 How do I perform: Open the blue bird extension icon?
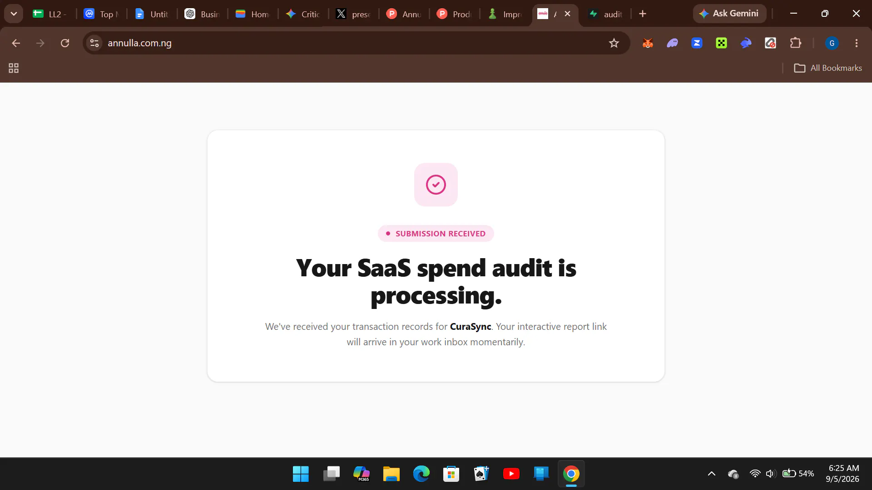click(x=746, y=43)
